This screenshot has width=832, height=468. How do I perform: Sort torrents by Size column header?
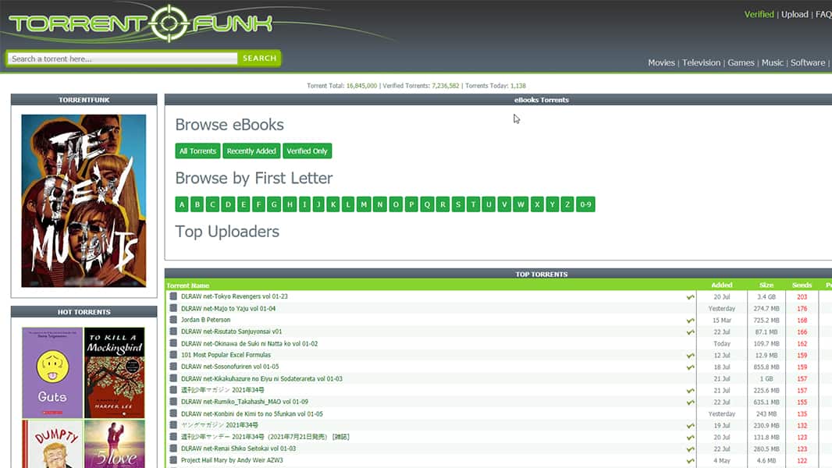pos(766,285)
